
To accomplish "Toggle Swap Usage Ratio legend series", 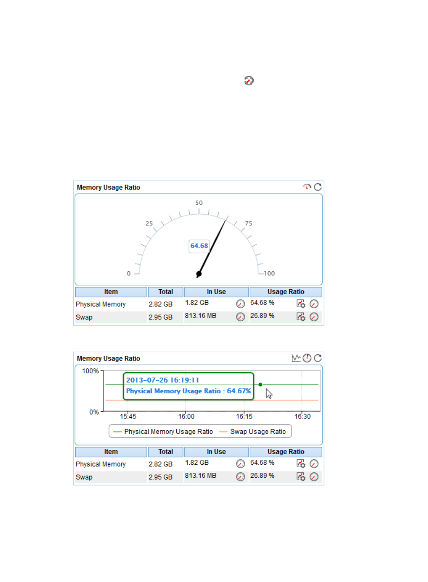I will 253,432.
